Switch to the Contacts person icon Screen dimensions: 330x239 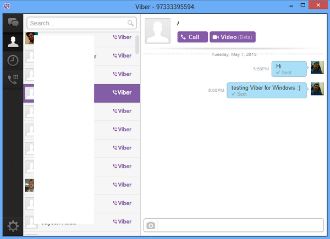click(x=13, y=42)
